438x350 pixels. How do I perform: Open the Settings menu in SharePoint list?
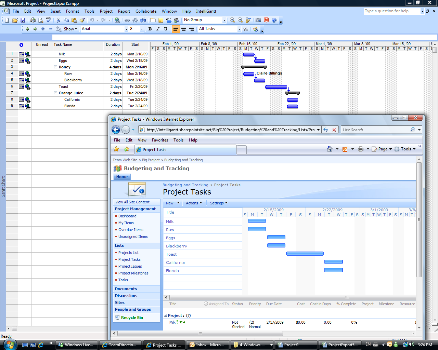pyautogui.click(x=218, y=203)
